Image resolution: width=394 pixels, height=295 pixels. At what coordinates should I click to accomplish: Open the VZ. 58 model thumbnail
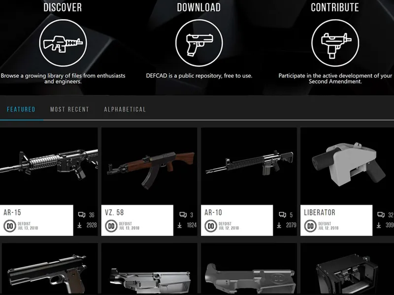pyautogui.click(x=149, y=166)
